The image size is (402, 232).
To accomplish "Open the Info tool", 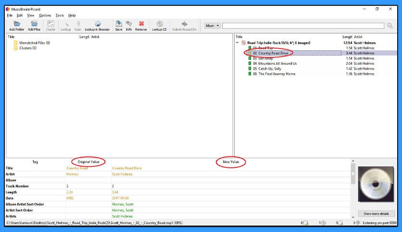I will coord(129,24).
